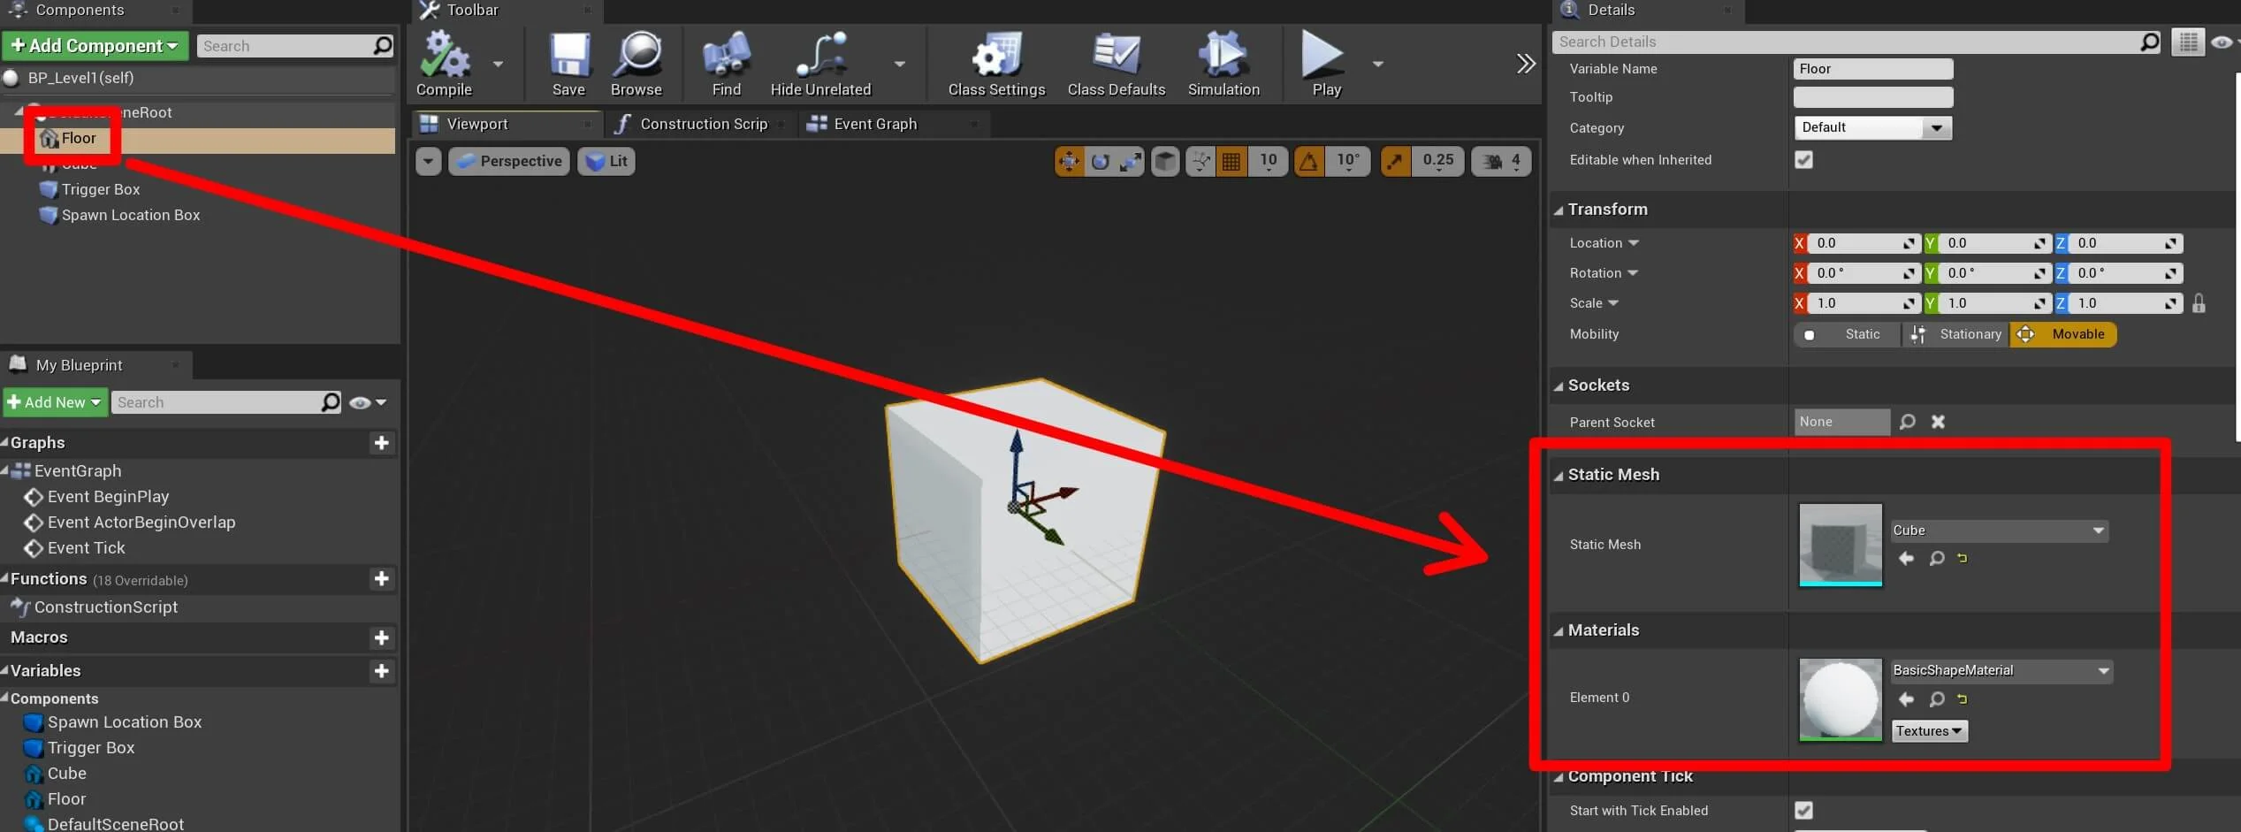Expand the Textures dropdown
Screen dimensions: 2241x832
pos(1929,731)
